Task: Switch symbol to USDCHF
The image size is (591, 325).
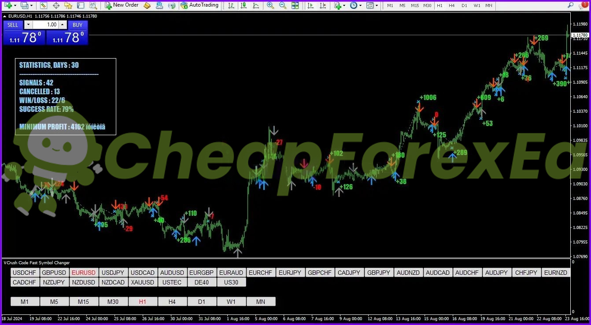Action: 25,273
